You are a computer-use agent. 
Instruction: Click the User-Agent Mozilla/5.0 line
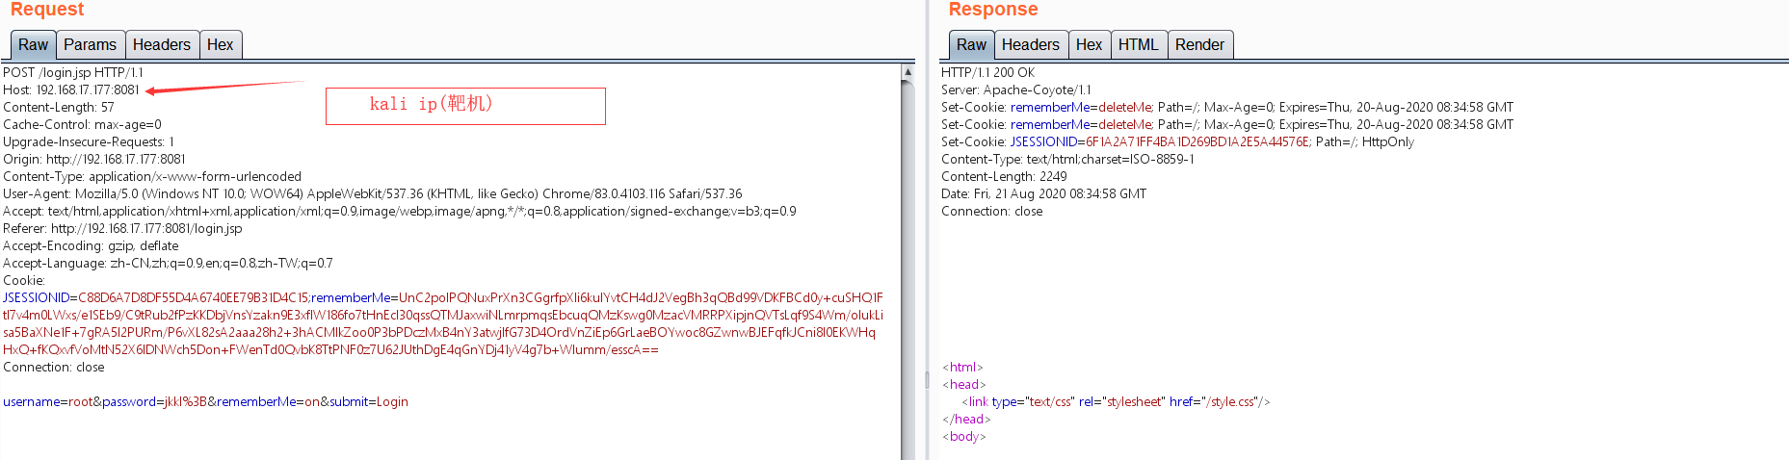point(373,193)
